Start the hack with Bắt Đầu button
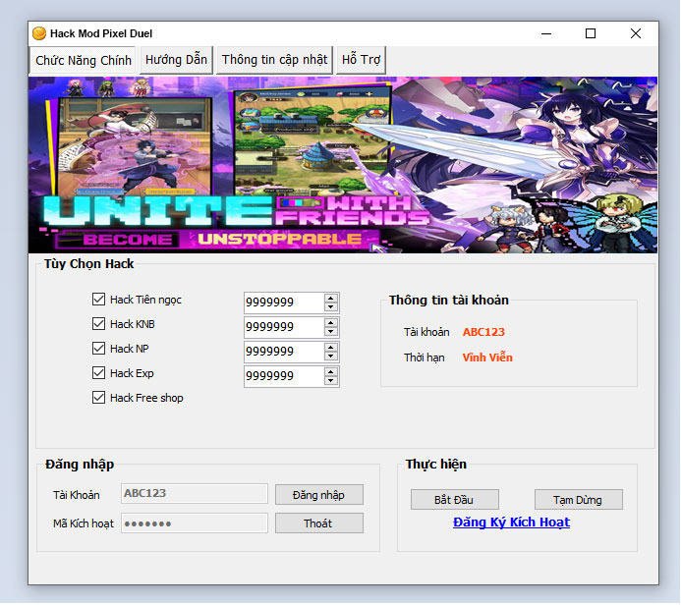681x605 pixels. (455, 500)
